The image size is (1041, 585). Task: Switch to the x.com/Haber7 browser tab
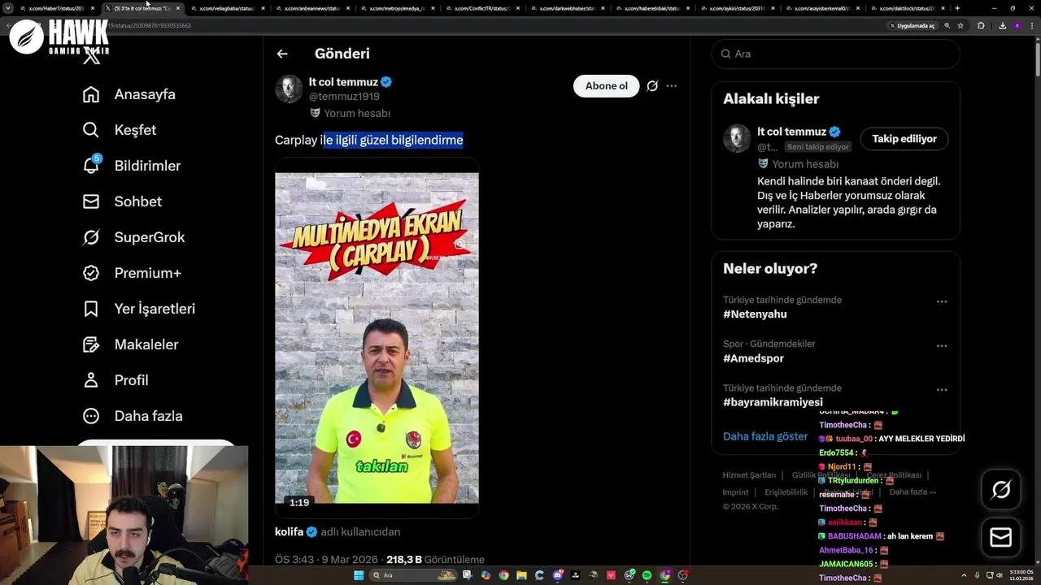pyautogui.click(x=55, y=8)
